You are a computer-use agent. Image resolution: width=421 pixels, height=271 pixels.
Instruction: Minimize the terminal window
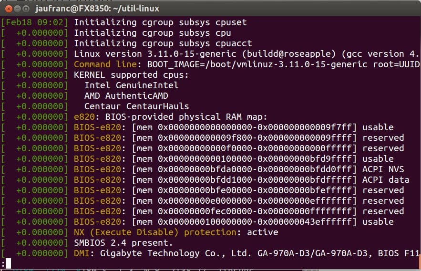(18, 9)
